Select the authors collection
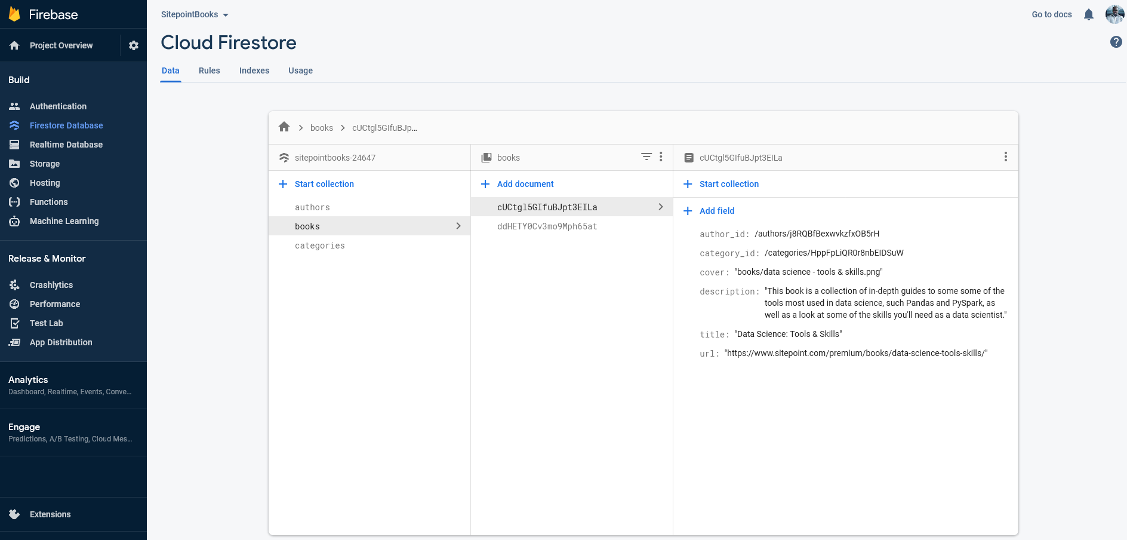 coord(312,207)
